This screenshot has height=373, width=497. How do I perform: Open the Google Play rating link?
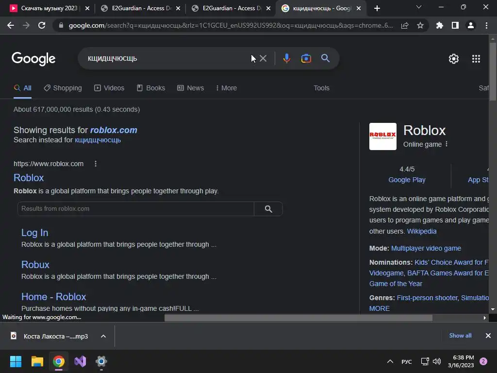(407, 180)
